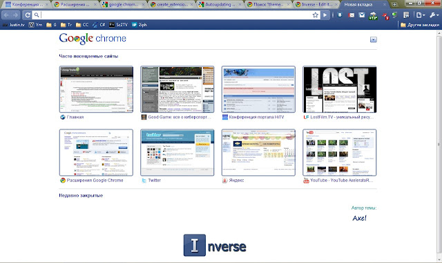Screen dimensions: 442x263
Task: Open the 'Яндекс' link label
Action: (236, 180)
